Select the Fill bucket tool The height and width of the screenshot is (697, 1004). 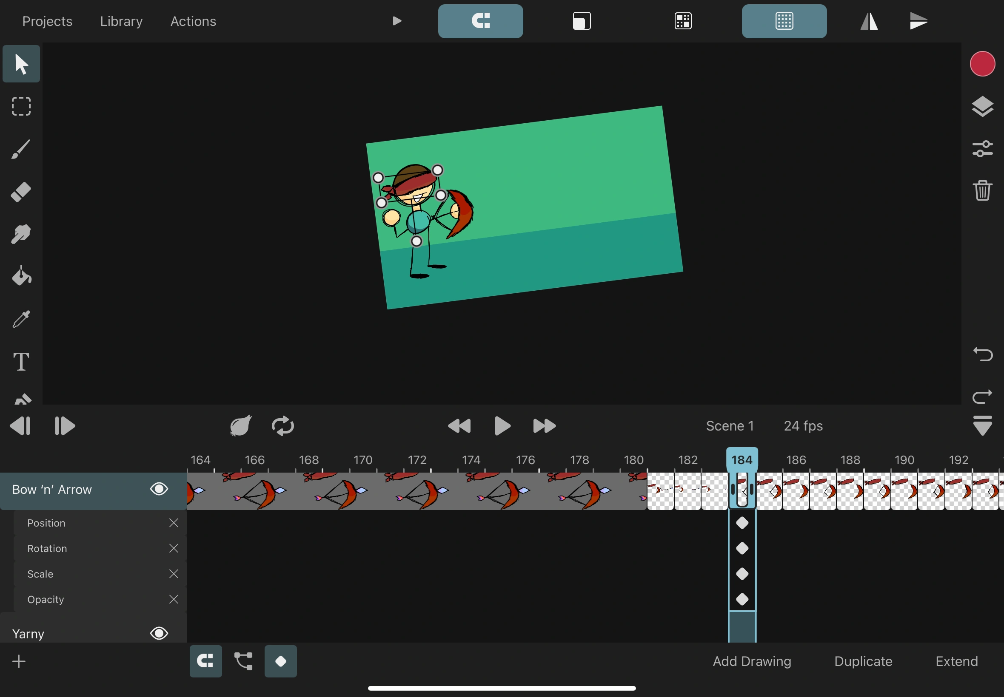(x=20, y=276)
